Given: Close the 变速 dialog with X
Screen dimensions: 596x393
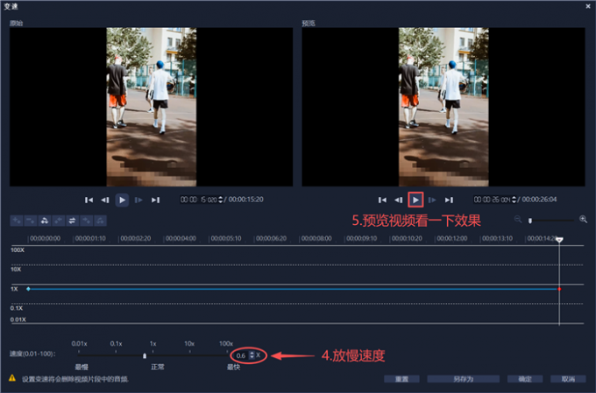Looking at the screenshot, I should [588, 6].
